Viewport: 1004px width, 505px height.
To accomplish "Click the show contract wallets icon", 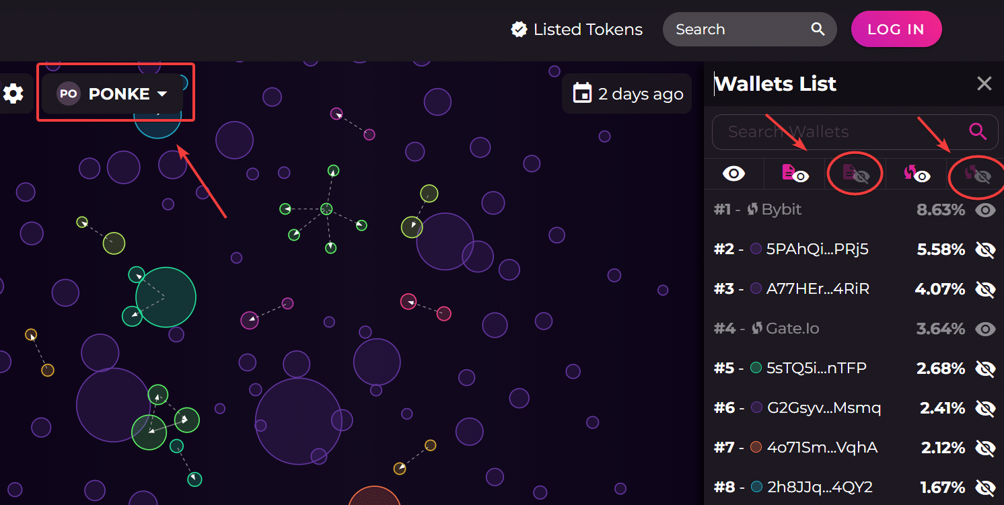I will click(795, 173).
